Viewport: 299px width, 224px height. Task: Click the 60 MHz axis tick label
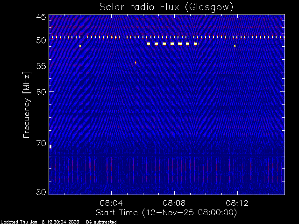pos(41,92)
